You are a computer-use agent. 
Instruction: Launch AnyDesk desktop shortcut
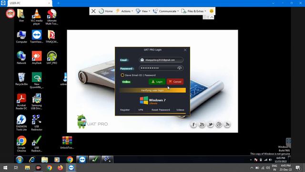pyautogui.click(x=37, y=58)
